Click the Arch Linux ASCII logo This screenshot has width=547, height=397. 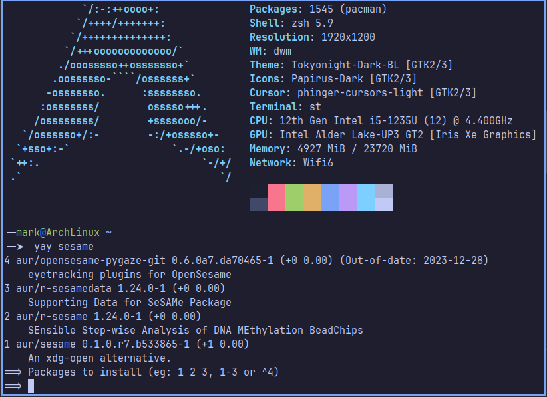point(120,92)
